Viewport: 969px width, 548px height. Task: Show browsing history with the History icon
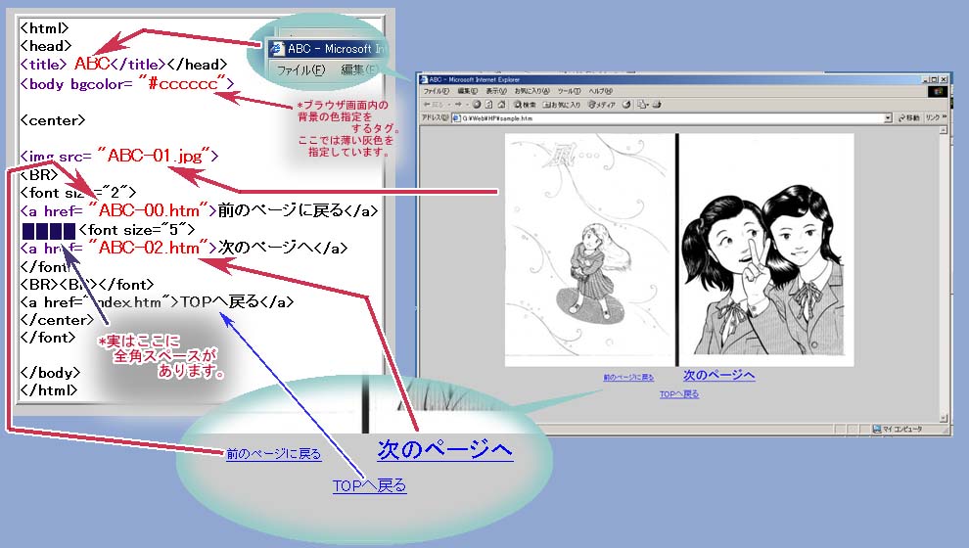point(626,105)
